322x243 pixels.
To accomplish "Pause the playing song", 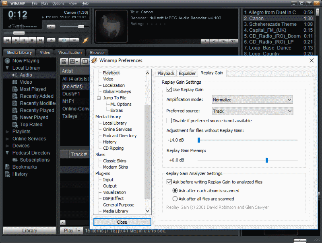I will 24,40.
